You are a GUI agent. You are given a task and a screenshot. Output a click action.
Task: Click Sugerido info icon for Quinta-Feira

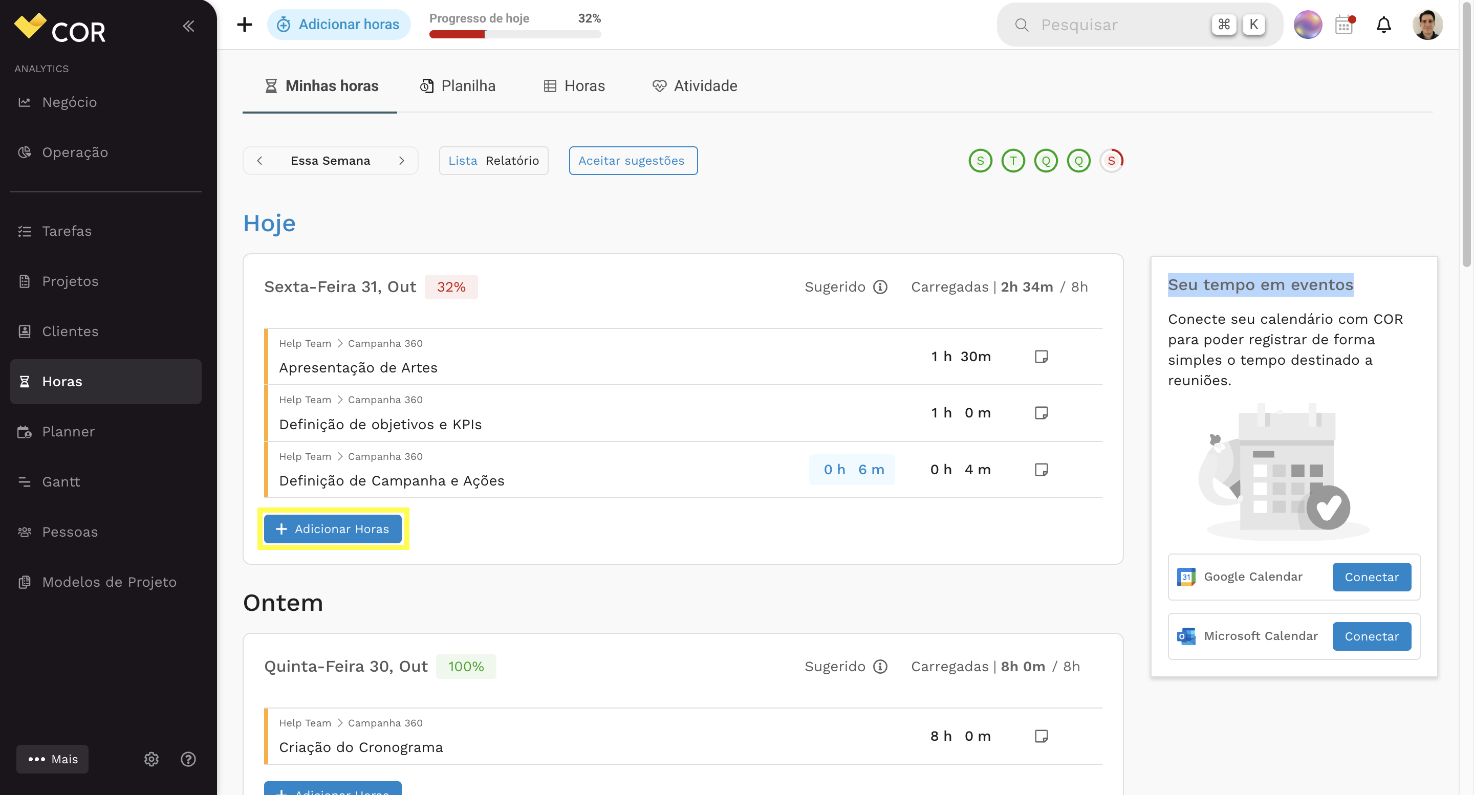coord(880,666)
